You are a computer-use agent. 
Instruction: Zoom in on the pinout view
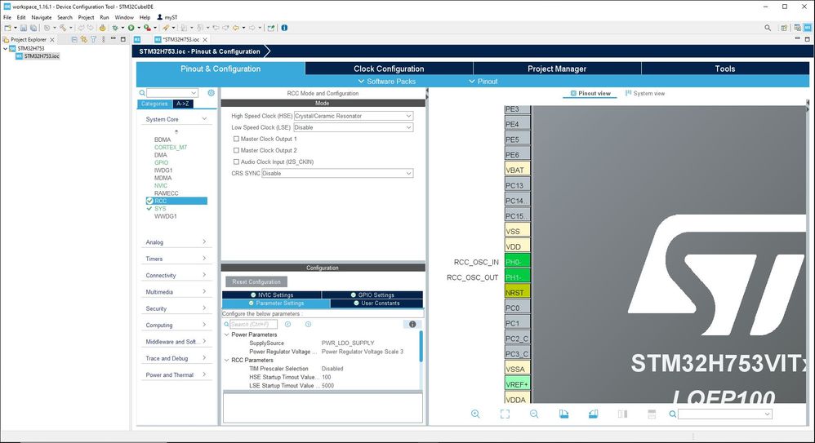pos(475,414)
